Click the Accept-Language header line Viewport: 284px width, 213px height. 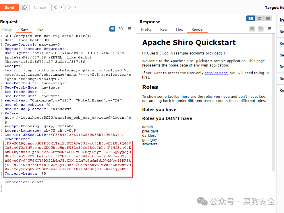coord(40,130)
